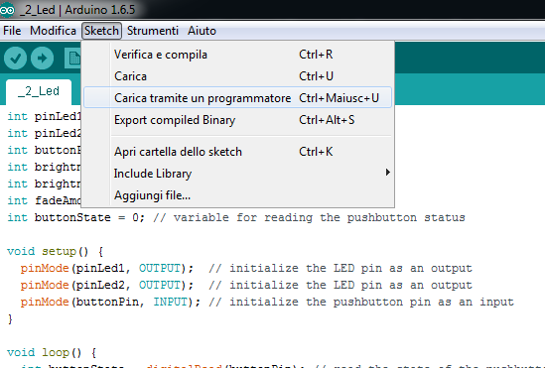This screenshot has width=545, height=368.
Task: Choose the Carica menu entry
Action: point(237,76)
